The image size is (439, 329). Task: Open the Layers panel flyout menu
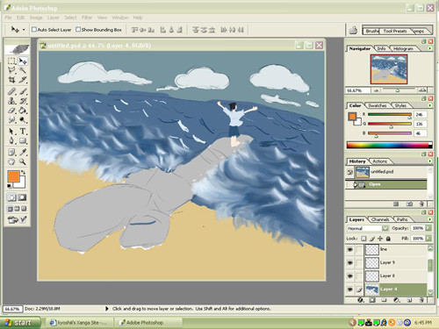[x=430, y=219]
